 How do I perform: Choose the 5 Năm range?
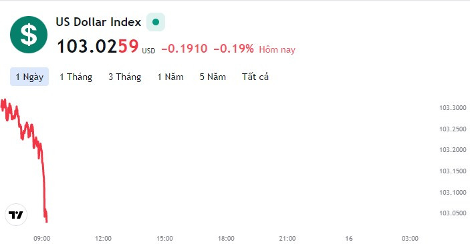(213, 77)
